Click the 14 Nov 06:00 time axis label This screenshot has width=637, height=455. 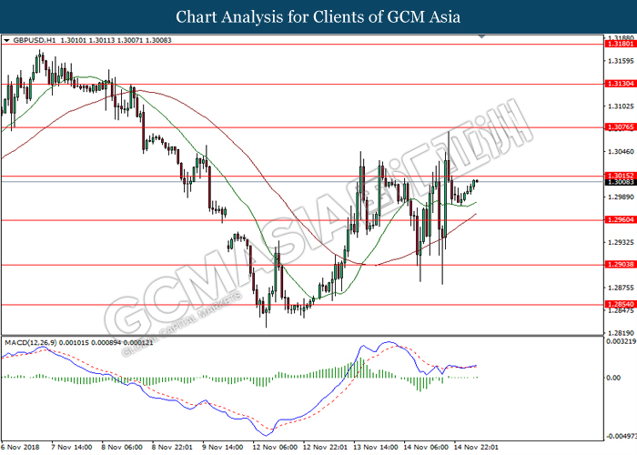[x=426, y=448]
